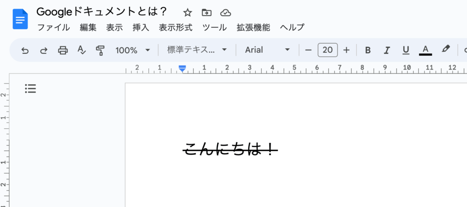Decrease font size with minus button

[308, 50]
